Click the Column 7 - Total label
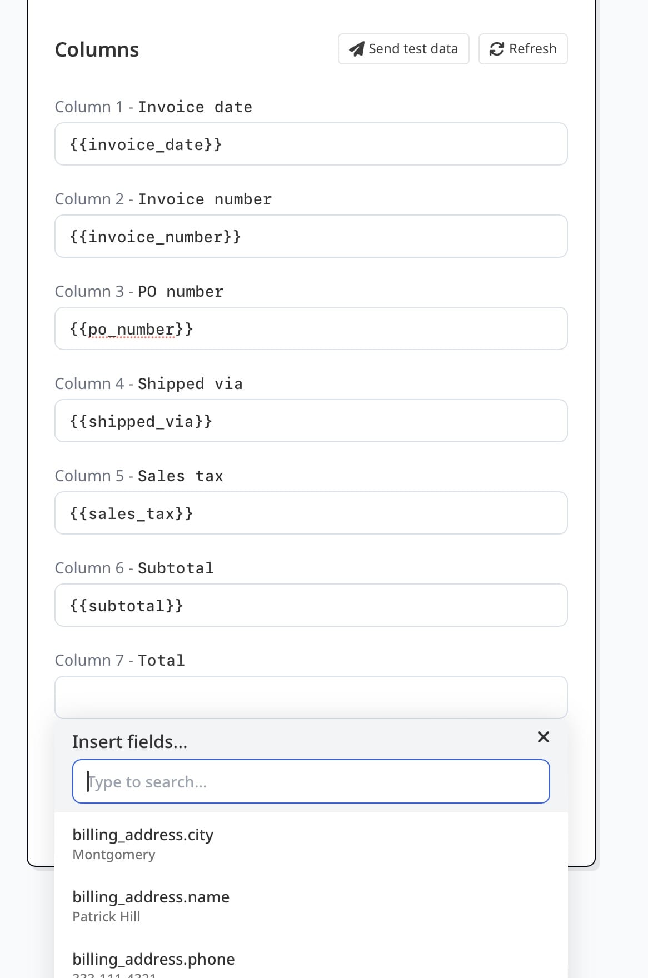This screenshot has width=648, height=978. tap(119, 660)
